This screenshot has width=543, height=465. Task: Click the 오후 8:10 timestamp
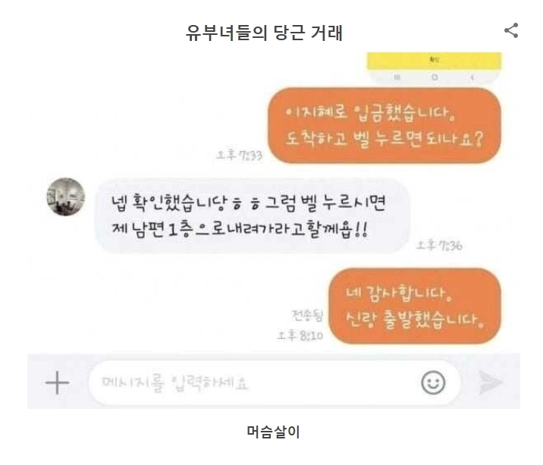300,335
